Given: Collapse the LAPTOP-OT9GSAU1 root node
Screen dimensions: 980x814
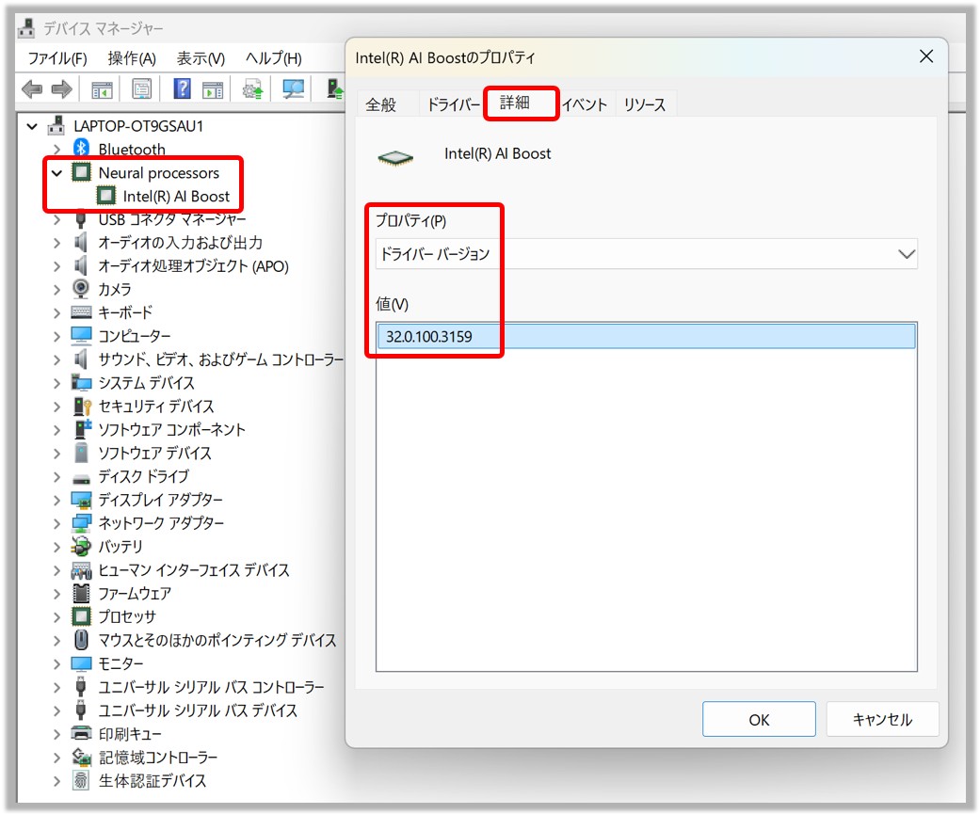Looking at the screenshot, I should tap(32, 126).
